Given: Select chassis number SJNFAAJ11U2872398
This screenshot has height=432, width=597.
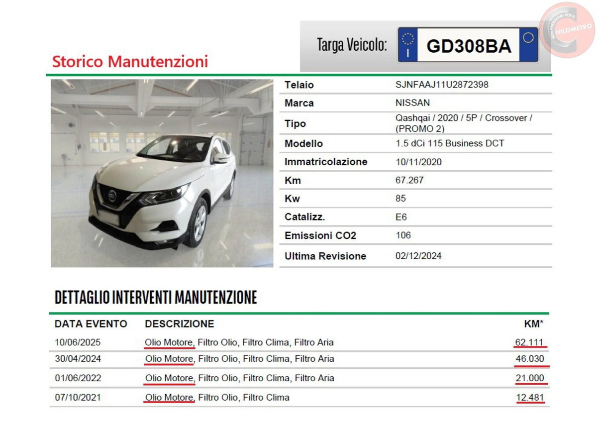Looking at the screenshot, I should [x=442, y=85].
